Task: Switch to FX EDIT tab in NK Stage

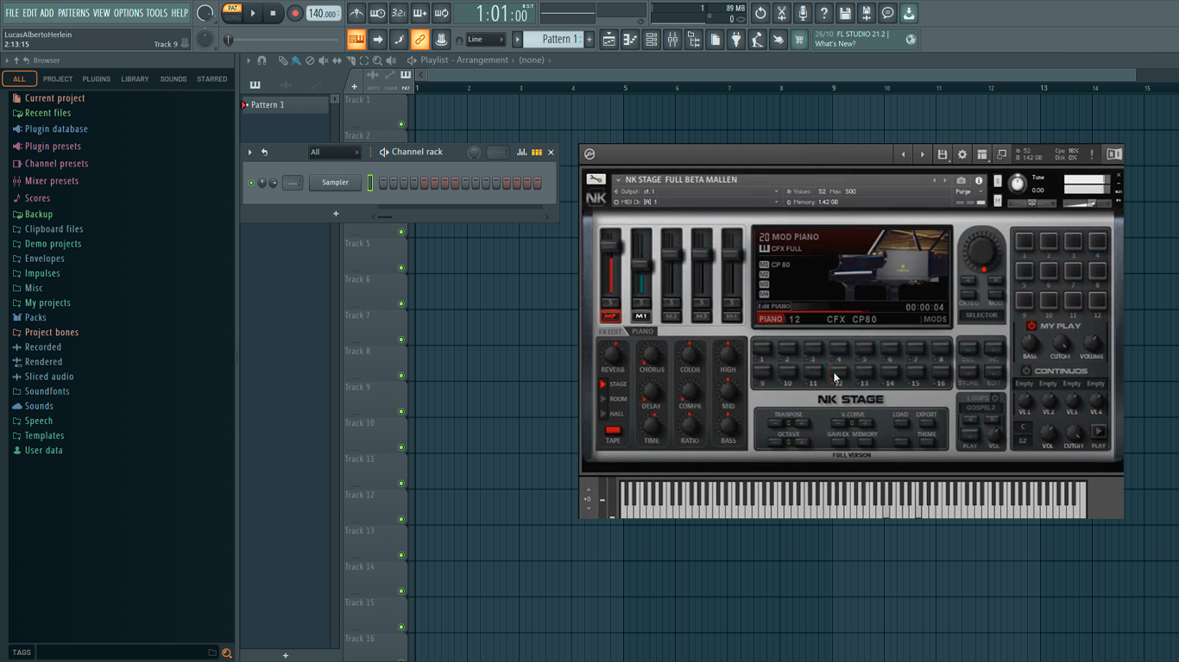Action: click(x=610, y=332)
